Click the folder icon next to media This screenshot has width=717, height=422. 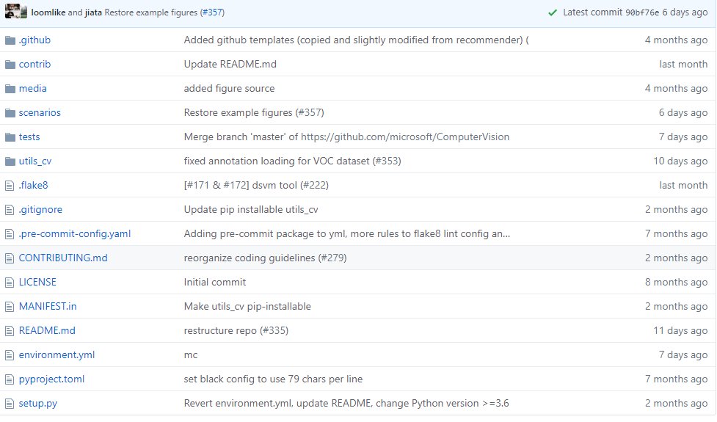10,89
